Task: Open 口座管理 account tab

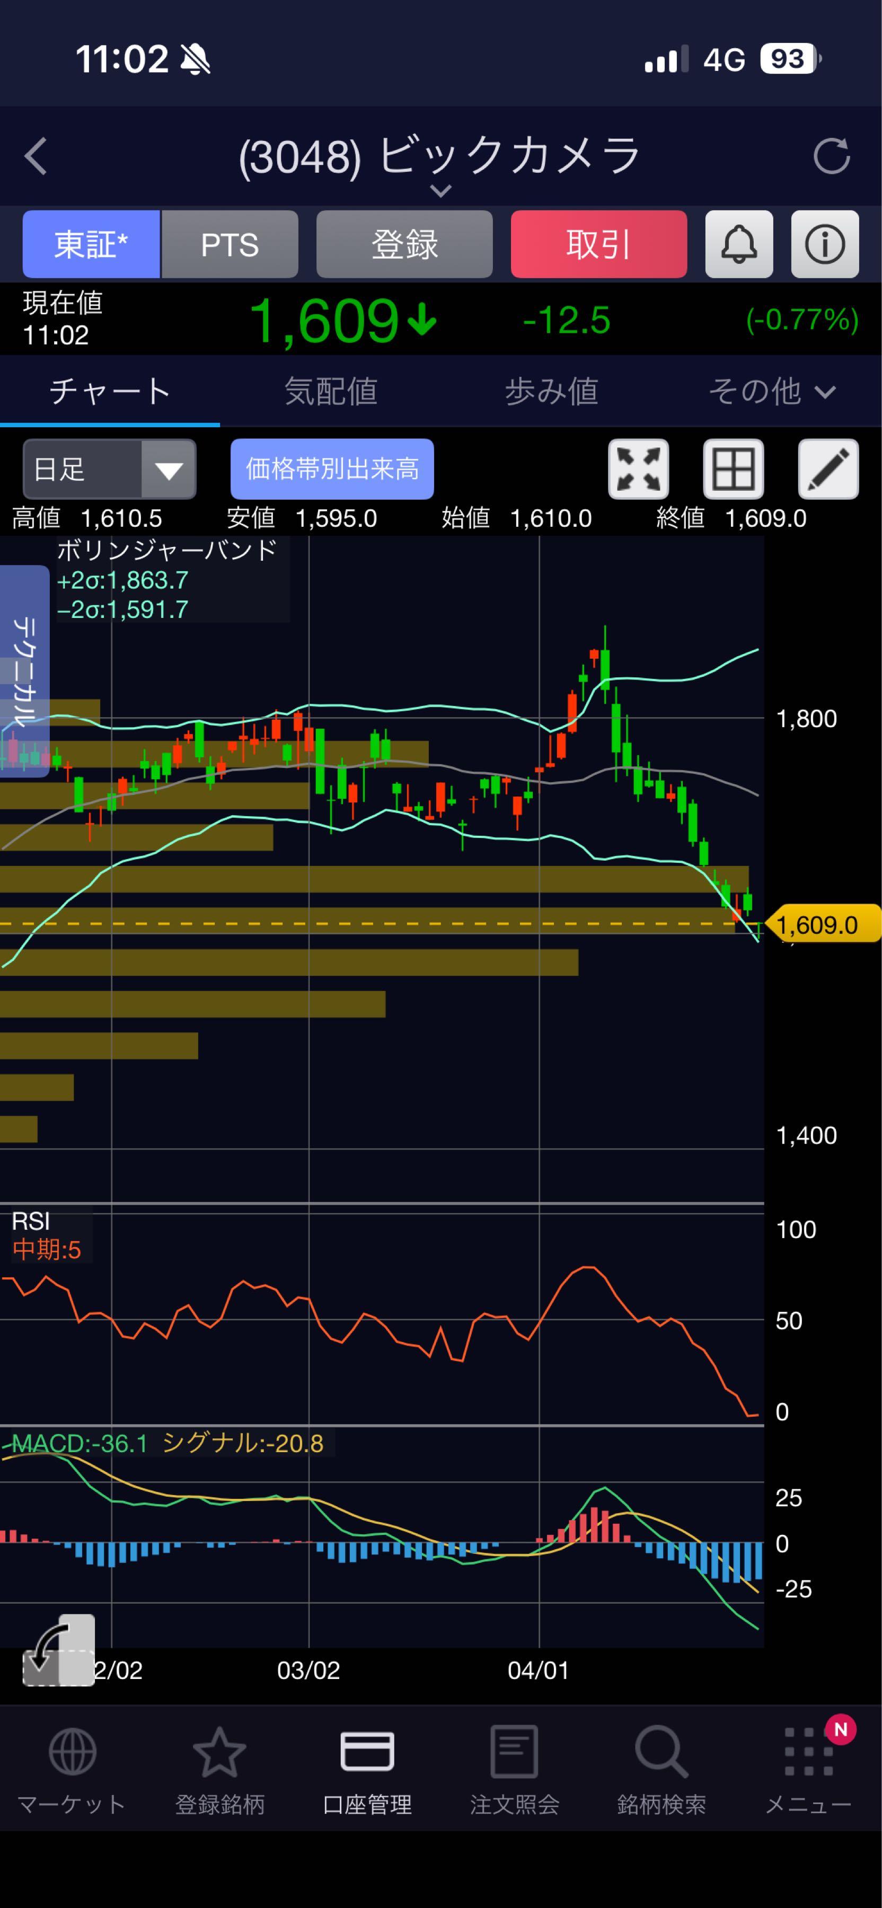Action: tap(367, 1771)
